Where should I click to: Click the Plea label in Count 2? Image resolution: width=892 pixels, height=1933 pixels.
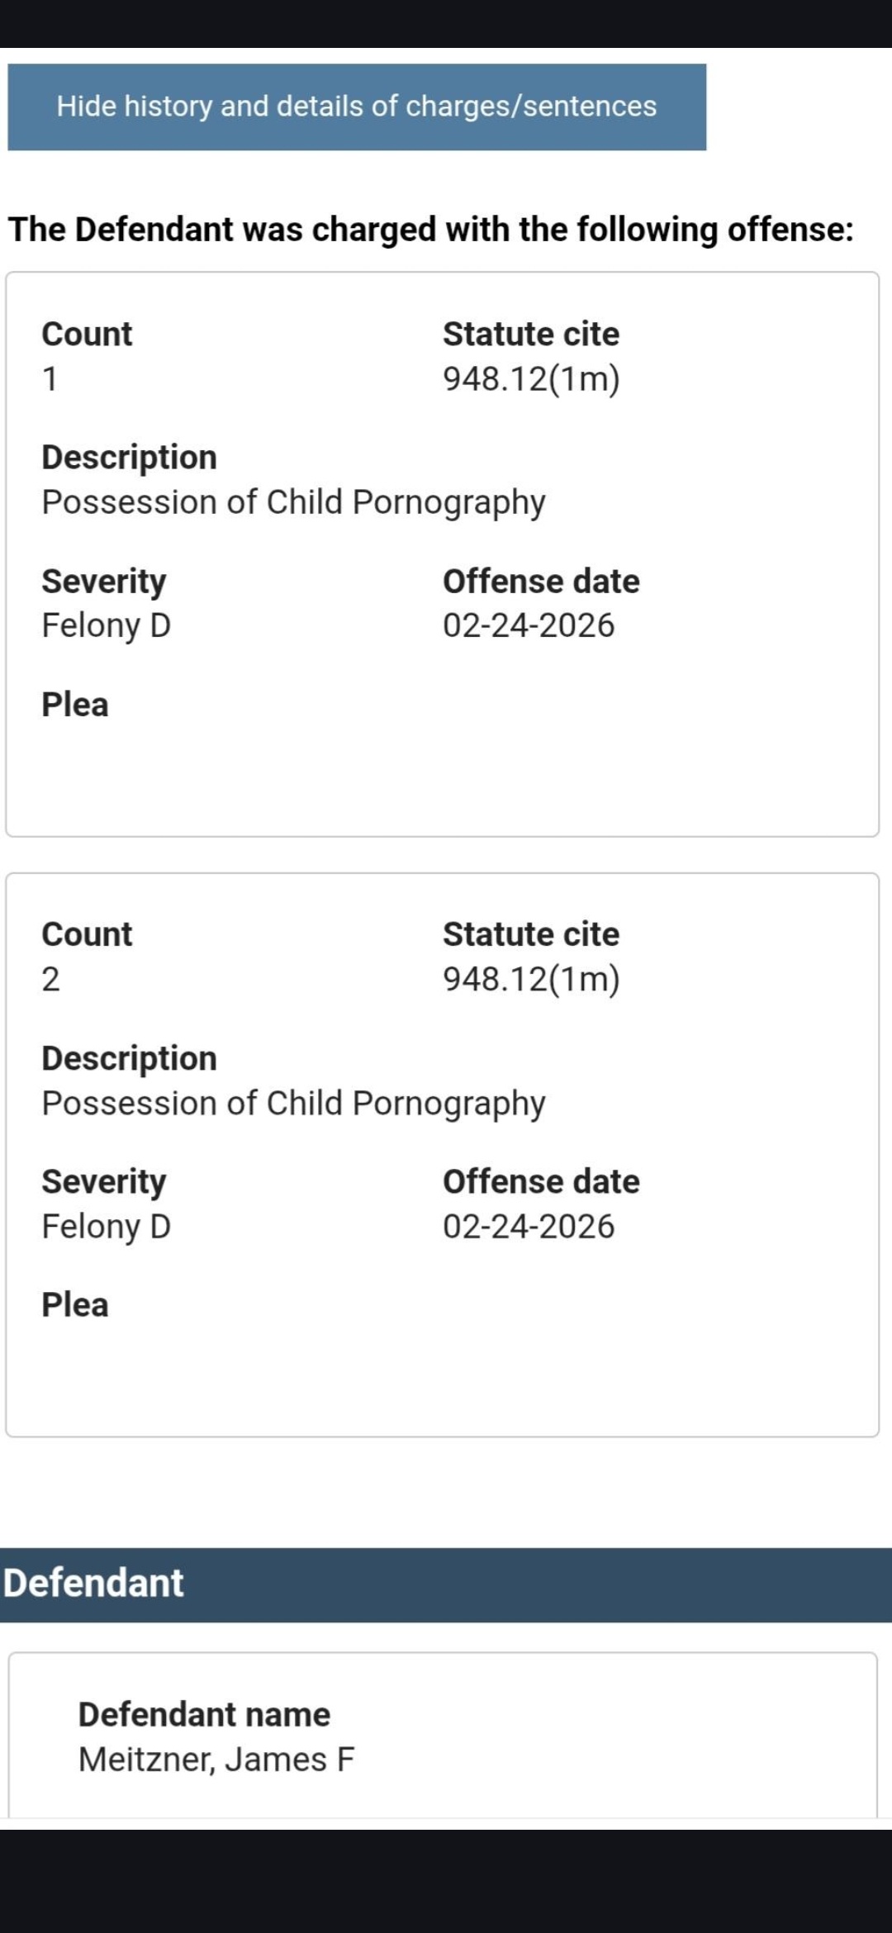click(x=75, y=1305)
